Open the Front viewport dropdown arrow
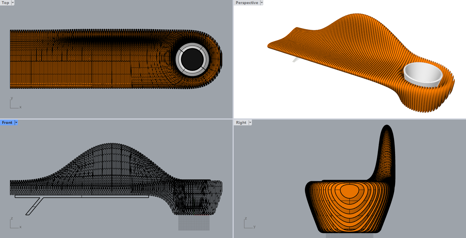The image size is (466, 238). [16, 122]
